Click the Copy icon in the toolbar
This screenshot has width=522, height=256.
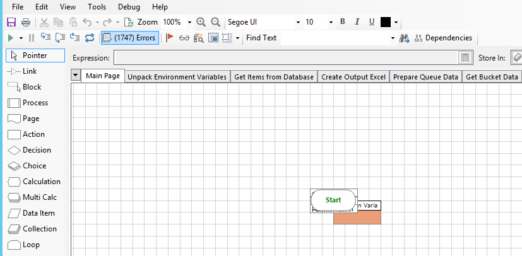(x=59, y=22)
